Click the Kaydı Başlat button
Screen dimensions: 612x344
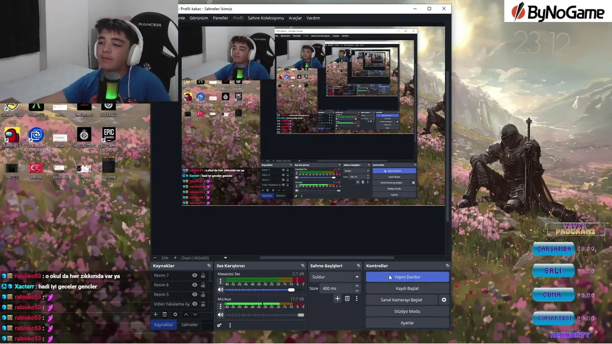tap(407, 289)
